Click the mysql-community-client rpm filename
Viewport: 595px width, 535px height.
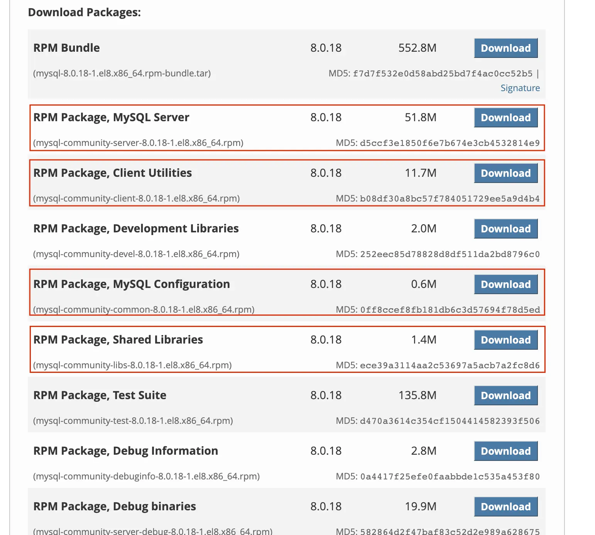[x=136, y=198]
